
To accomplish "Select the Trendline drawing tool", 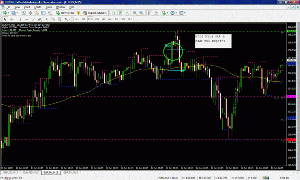I will point(33,19).
